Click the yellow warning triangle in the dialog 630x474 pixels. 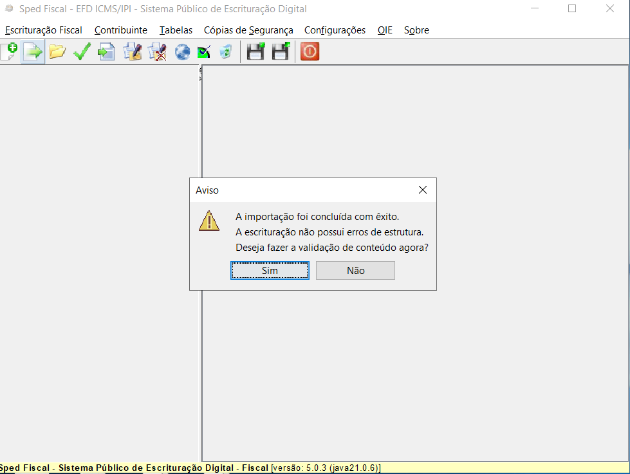(209, 221)
